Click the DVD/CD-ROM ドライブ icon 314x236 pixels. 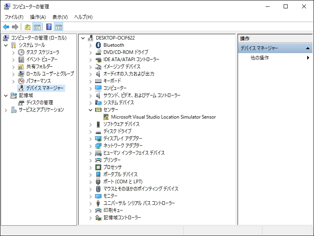click(x=98, y=52)
